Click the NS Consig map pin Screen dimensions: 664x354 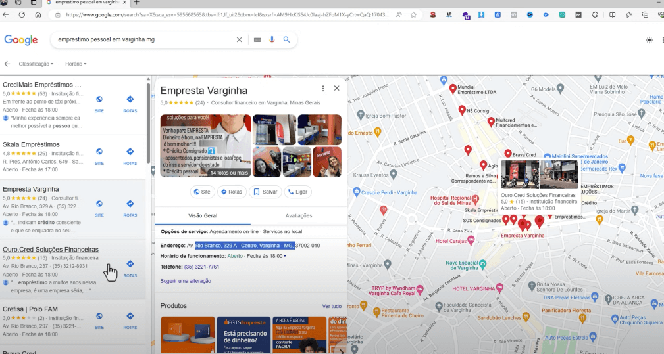tap(462, 110)
